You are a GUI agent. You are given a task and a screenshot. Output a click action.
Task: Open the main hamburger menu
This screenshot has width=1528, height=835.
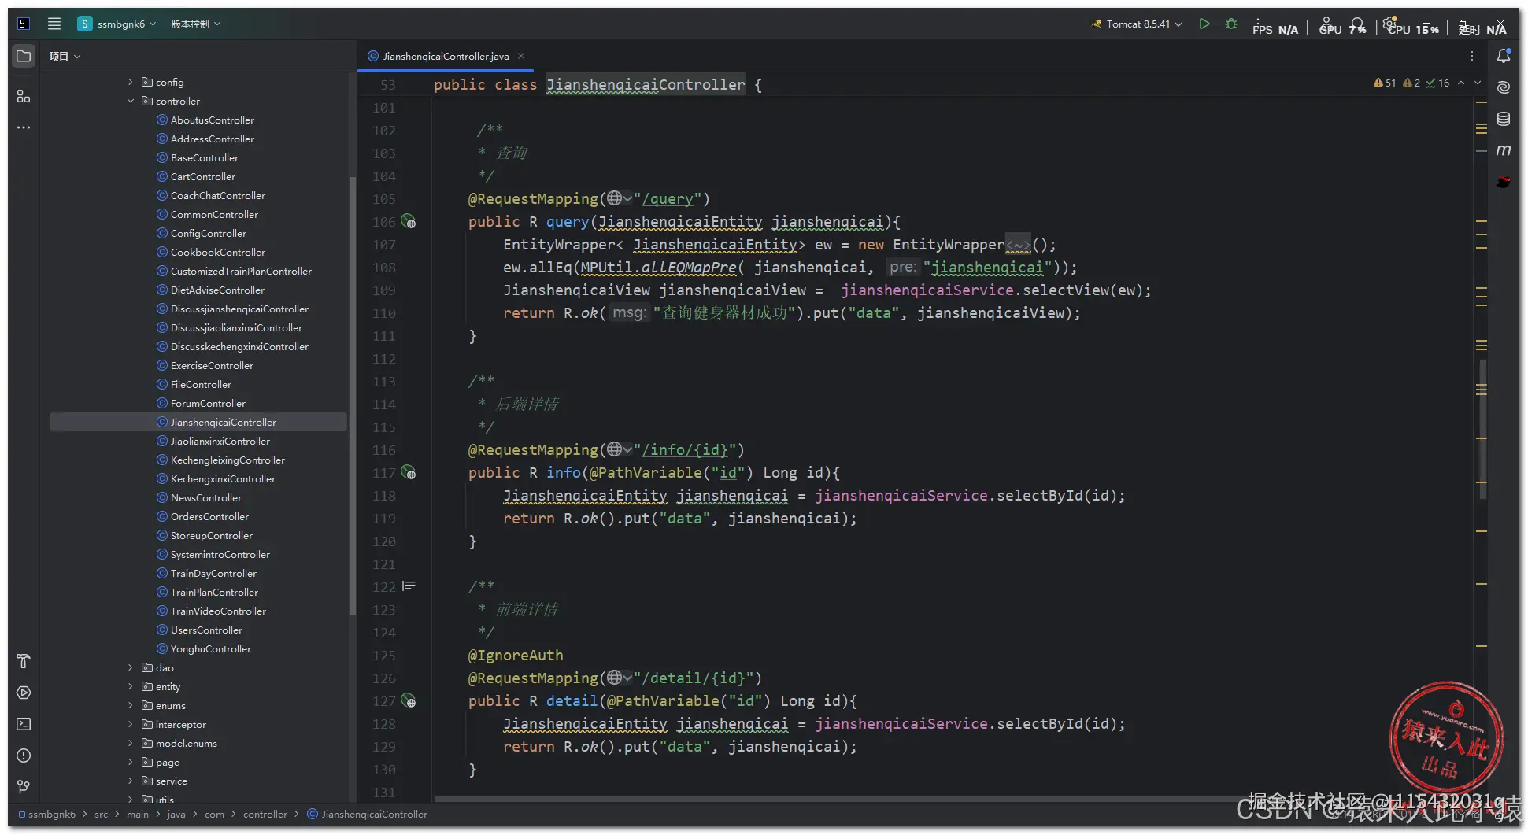click(54, 24)
